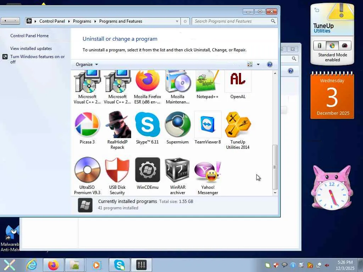Click the USB Disk Security tray shield
Image resolution: width=363 pixels, height=272 pixels.
click(276, 265)
